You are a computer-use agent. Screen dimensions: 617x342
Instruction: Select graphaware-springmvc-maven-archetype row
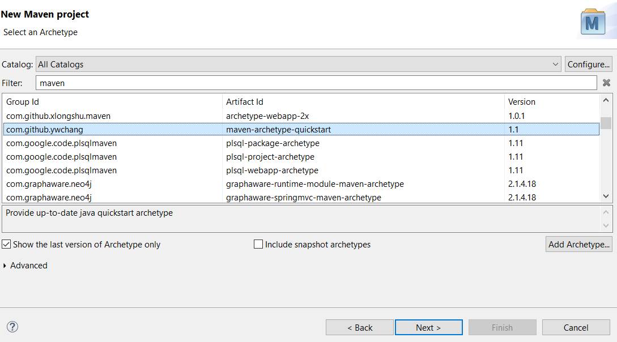point(301,198)
